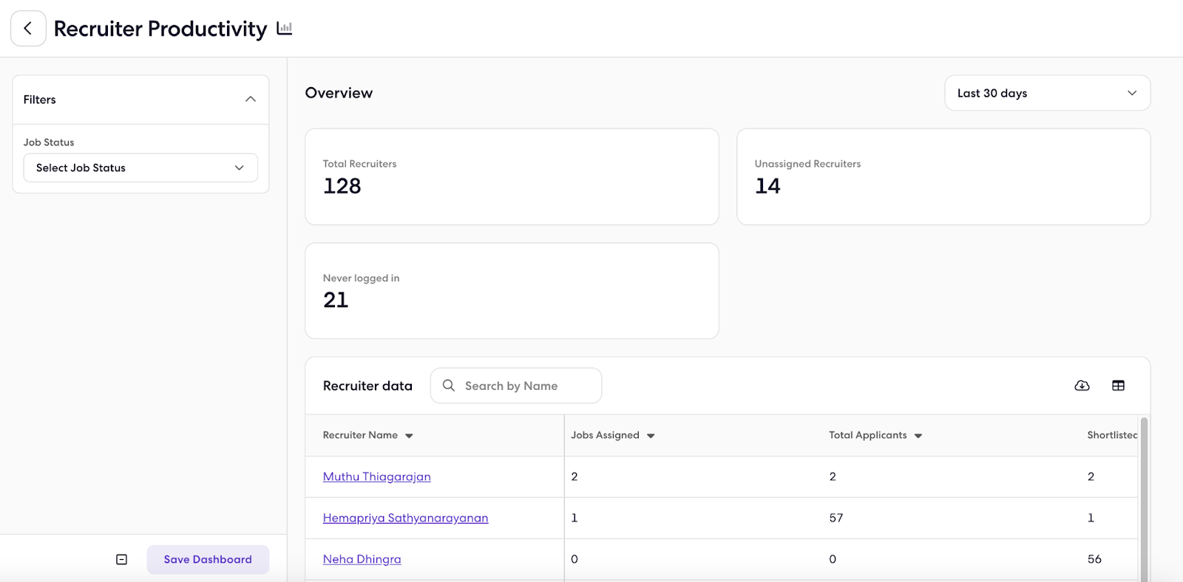
Task: Open Neha Dhingra's profile link
Action: tap(362, 560)
